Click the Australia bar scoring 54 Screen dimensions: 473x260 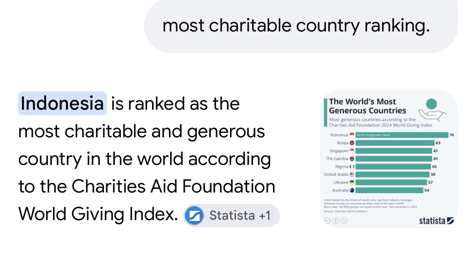pos(389,190)
